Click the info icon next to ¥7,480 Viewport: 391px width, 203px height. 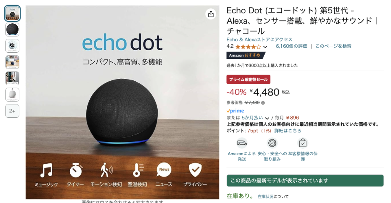[x=263, y=102]
